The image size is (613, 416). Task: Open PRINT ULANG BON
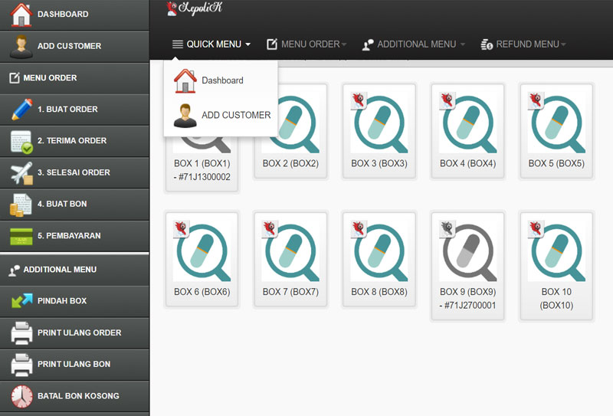74,365
